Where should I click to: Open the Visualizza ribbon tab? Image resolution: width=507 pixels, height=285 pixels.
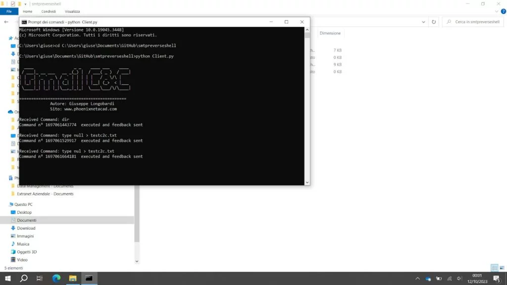(x=72, y=11)
